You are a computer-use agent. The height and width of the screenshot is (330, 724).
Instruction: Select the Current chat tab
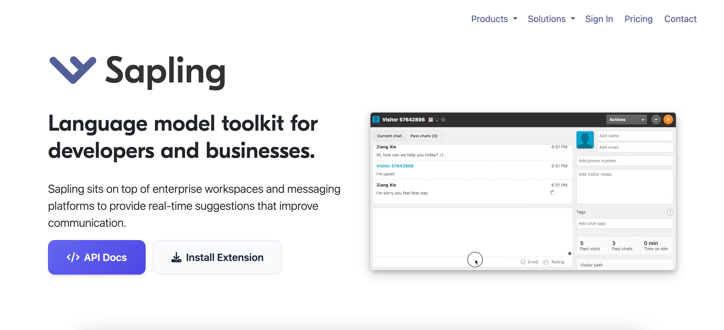click(389, 136)
